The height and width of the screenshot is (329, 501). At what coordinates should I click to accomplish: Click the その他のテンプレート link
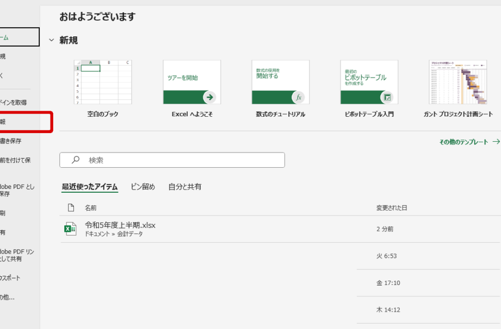(x=463, y=142)
